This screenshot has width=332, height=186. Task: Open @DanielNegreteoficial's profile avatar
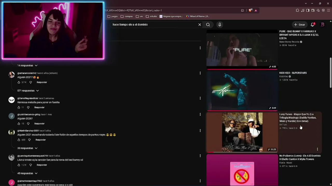(x=12, y=100)
